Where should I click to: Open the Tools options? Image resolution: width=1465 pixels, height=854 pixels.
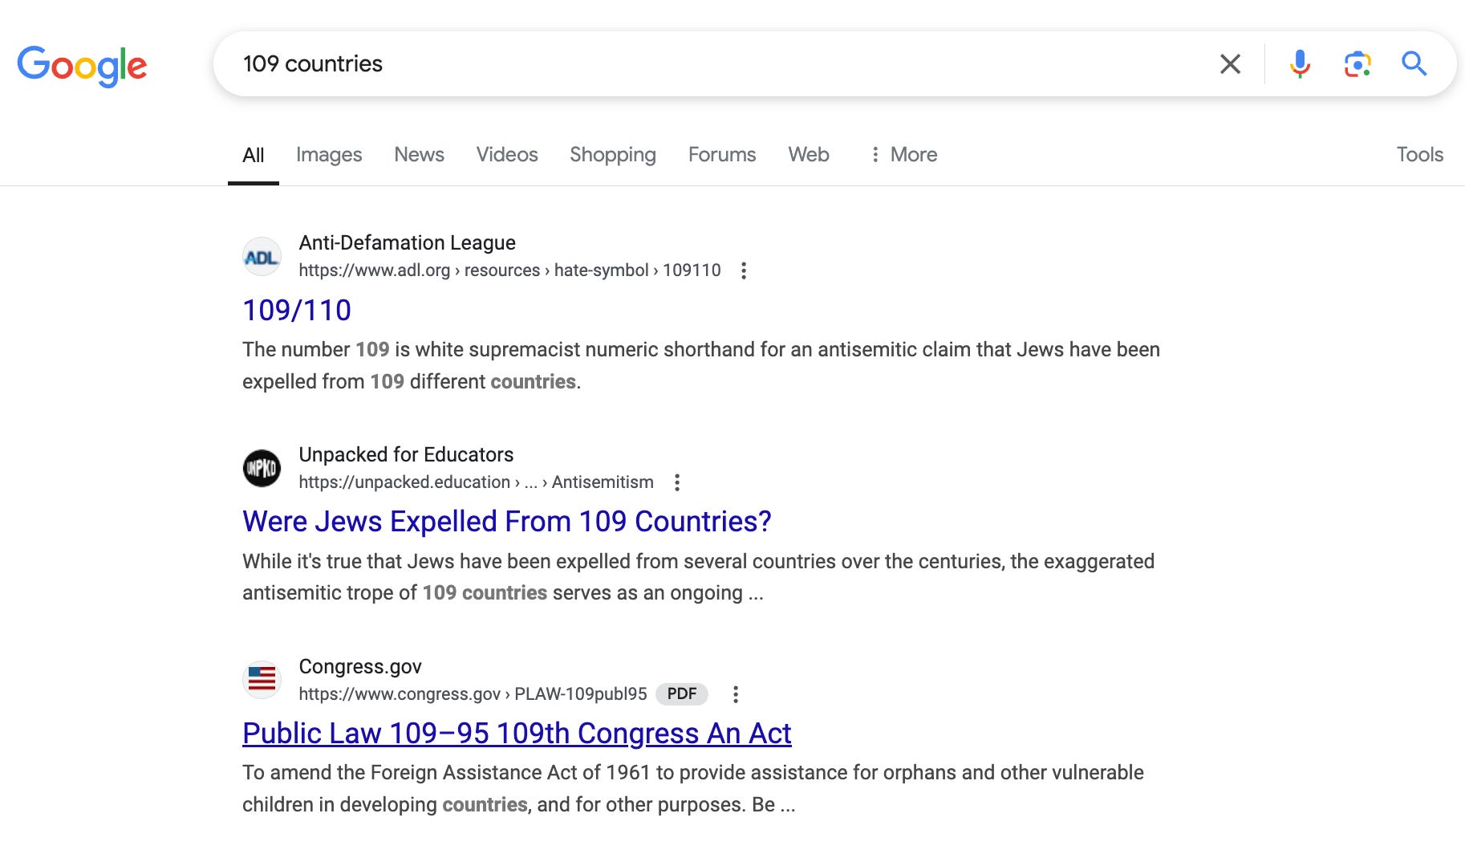click(1419, 154)
